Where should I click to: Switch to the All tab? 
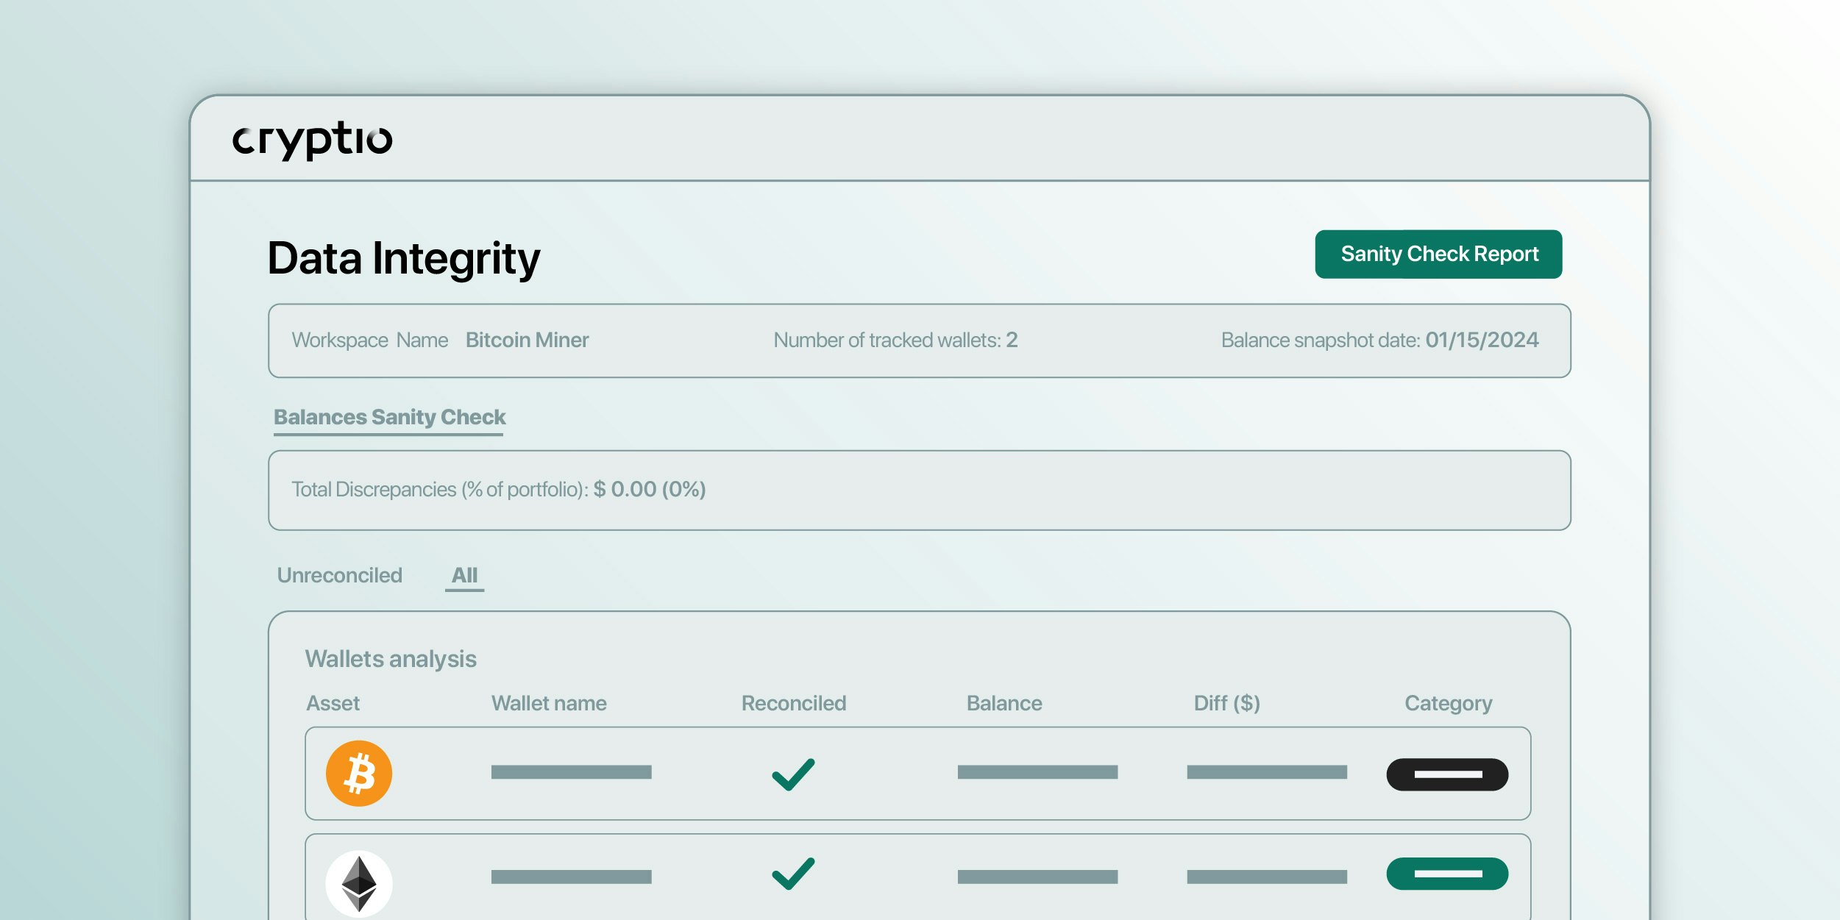pyautogui.click(x=464, y=575)
